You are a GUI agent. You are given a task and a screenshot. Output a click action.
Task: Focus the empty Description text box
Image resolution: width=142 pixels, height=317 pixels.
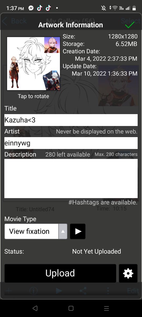[71, 179]
